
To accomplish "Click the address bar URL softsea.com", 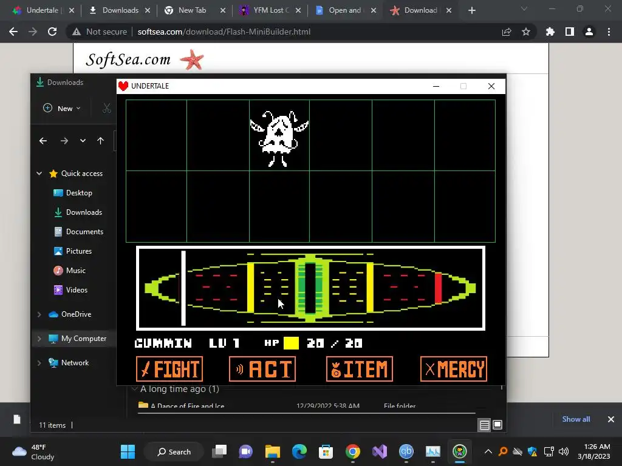I will click(x=224, y=32).
